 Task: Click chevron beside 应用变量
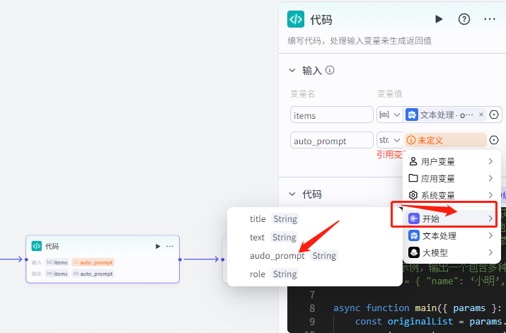490,178
